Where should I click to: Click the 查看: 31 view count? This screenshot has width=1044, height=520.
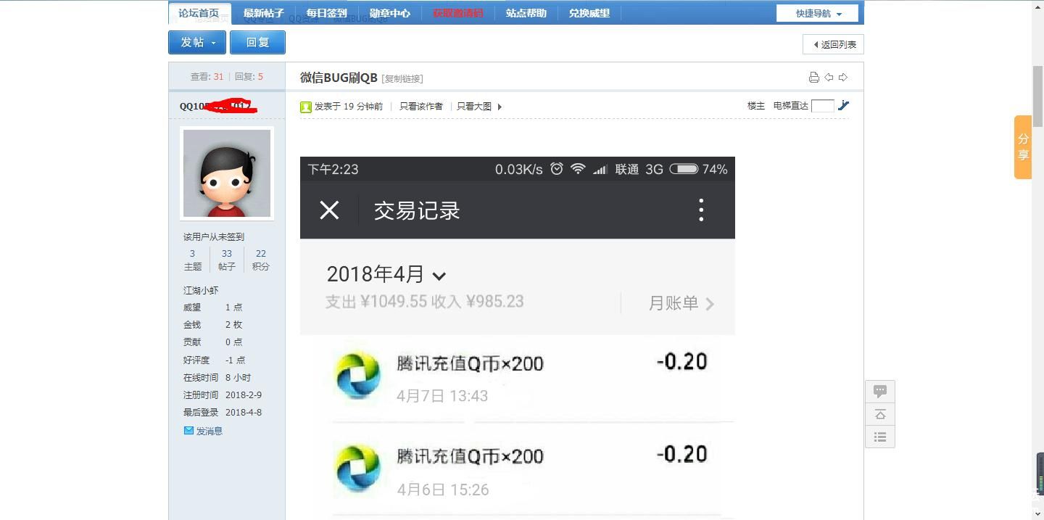tap(207, 76)
